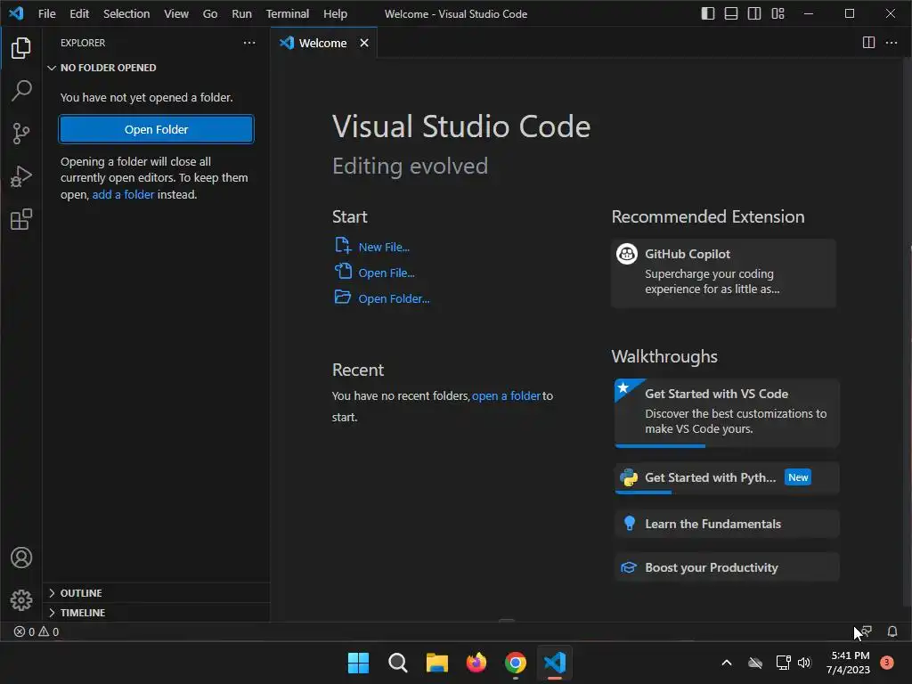Select the Welcome tab

[x=323, y=43]
